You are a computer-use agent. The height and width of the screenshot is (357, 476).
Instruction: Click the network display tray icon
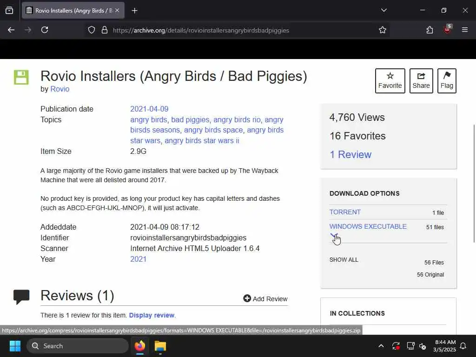coord(410,346)
